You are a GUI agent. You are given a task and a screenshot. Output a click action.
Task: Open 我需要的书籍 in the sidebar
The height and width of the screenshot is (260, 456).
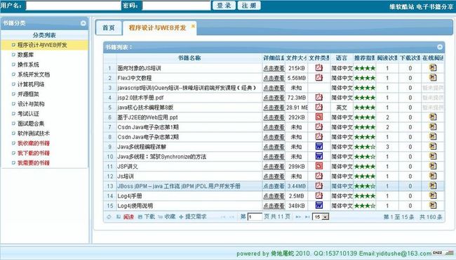34,163
